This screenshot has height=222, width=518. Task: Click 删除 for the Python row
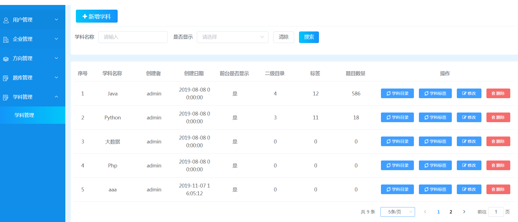pyautogui.click(x=498, y=117)
